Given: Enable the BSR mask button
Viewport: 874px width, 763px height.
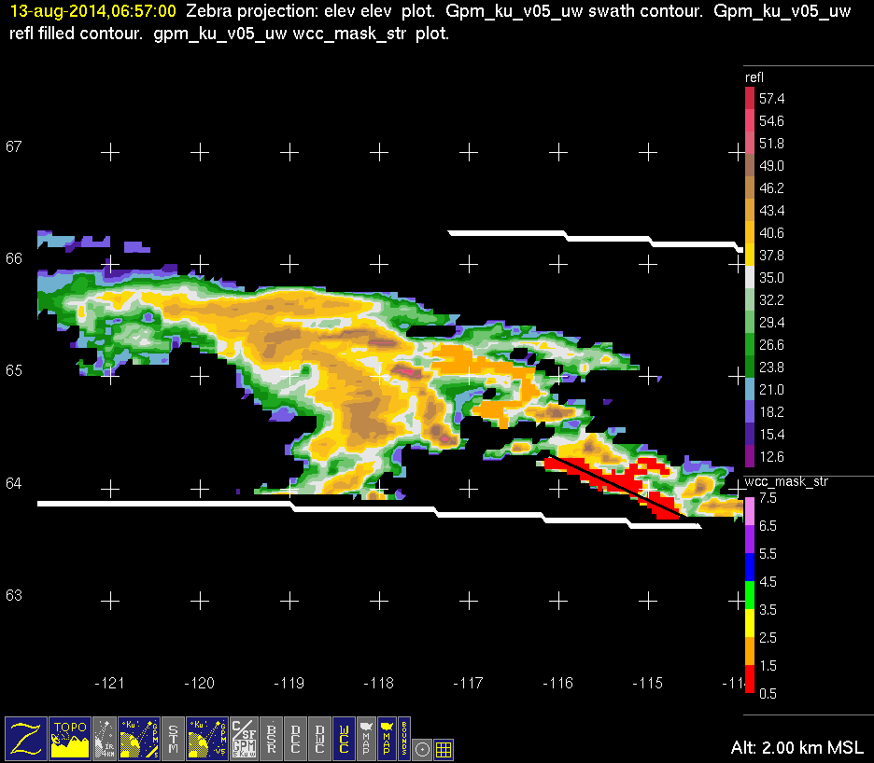Looking at the screenshot, I should 272,738.
